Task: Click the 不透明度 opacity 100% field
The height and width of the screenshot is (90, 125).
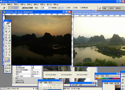Action: tap(60, 8)
